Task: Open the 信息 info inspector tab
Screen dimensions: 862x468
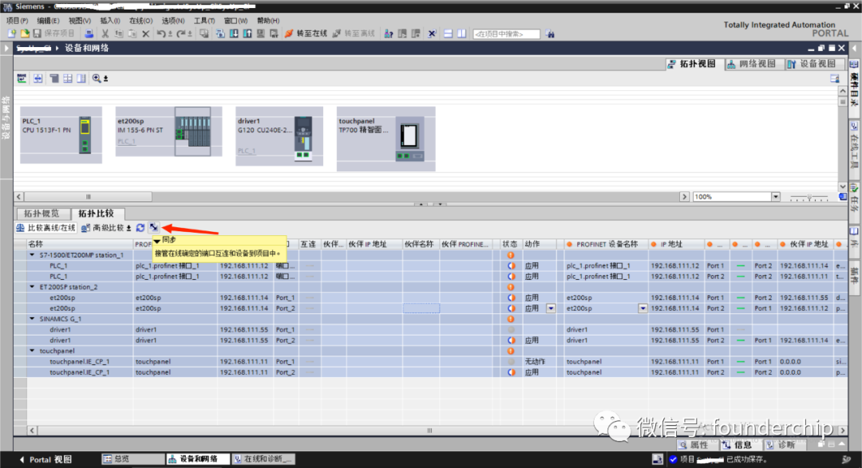Action: click(x=741, y=445)
